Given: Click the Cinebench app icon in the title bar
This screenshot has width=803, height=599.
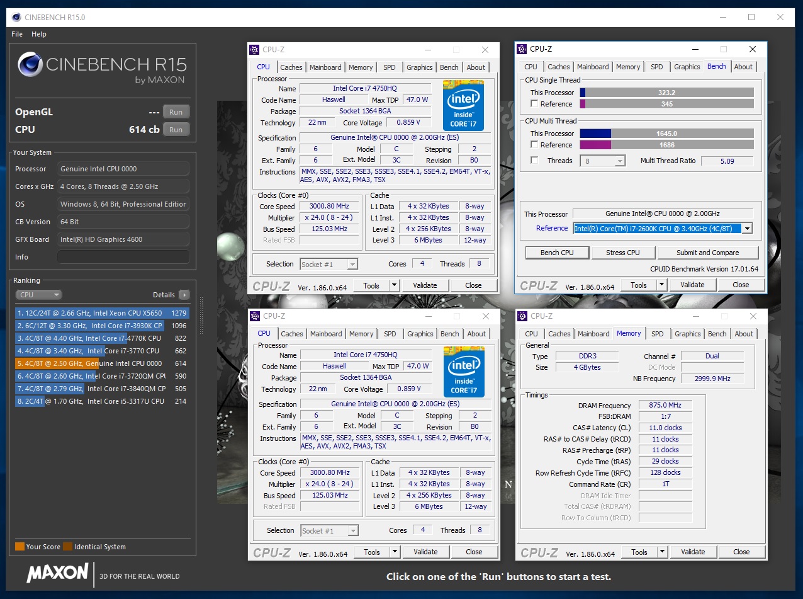Looking at the screenshot, I should (16, 17).
